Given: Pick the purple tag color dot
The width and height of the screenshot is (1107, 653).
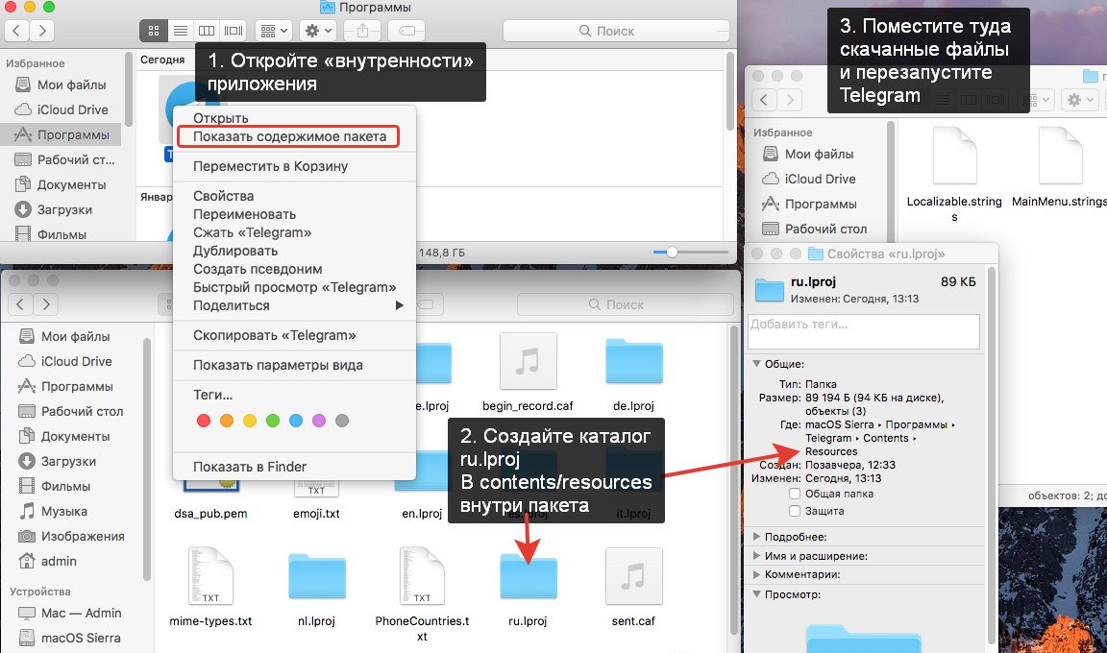Looking at the screenshot, I should 319,421.
